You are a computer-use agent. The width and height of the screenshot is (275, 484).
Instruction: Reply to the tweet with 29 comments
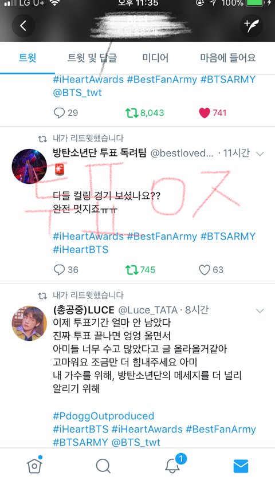pyautogui.click(x=66, y=113)
